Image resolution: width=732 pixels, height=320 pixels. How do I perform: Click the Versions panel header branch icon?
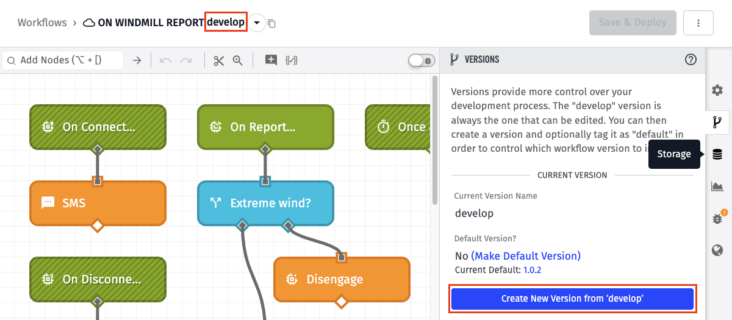454,60
